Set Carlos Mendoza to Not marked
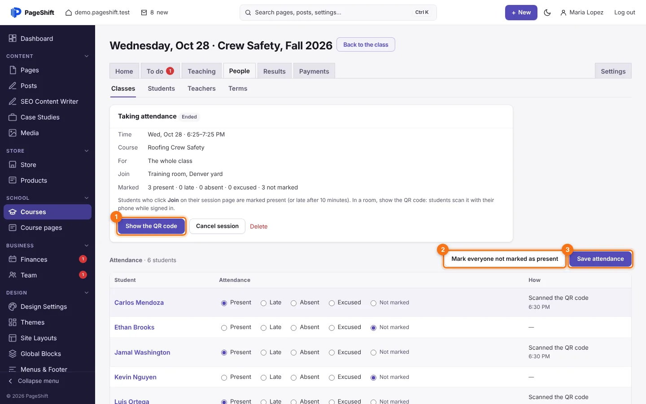Viewport: 646px width, 404px height. tap(373, 303)
